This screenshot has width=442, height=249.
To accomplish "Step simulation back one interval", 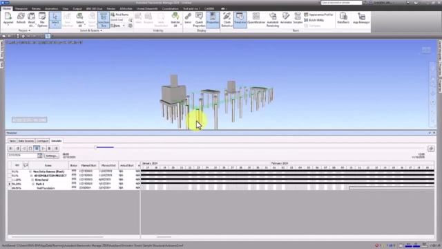I will click(x=17, y=148).
